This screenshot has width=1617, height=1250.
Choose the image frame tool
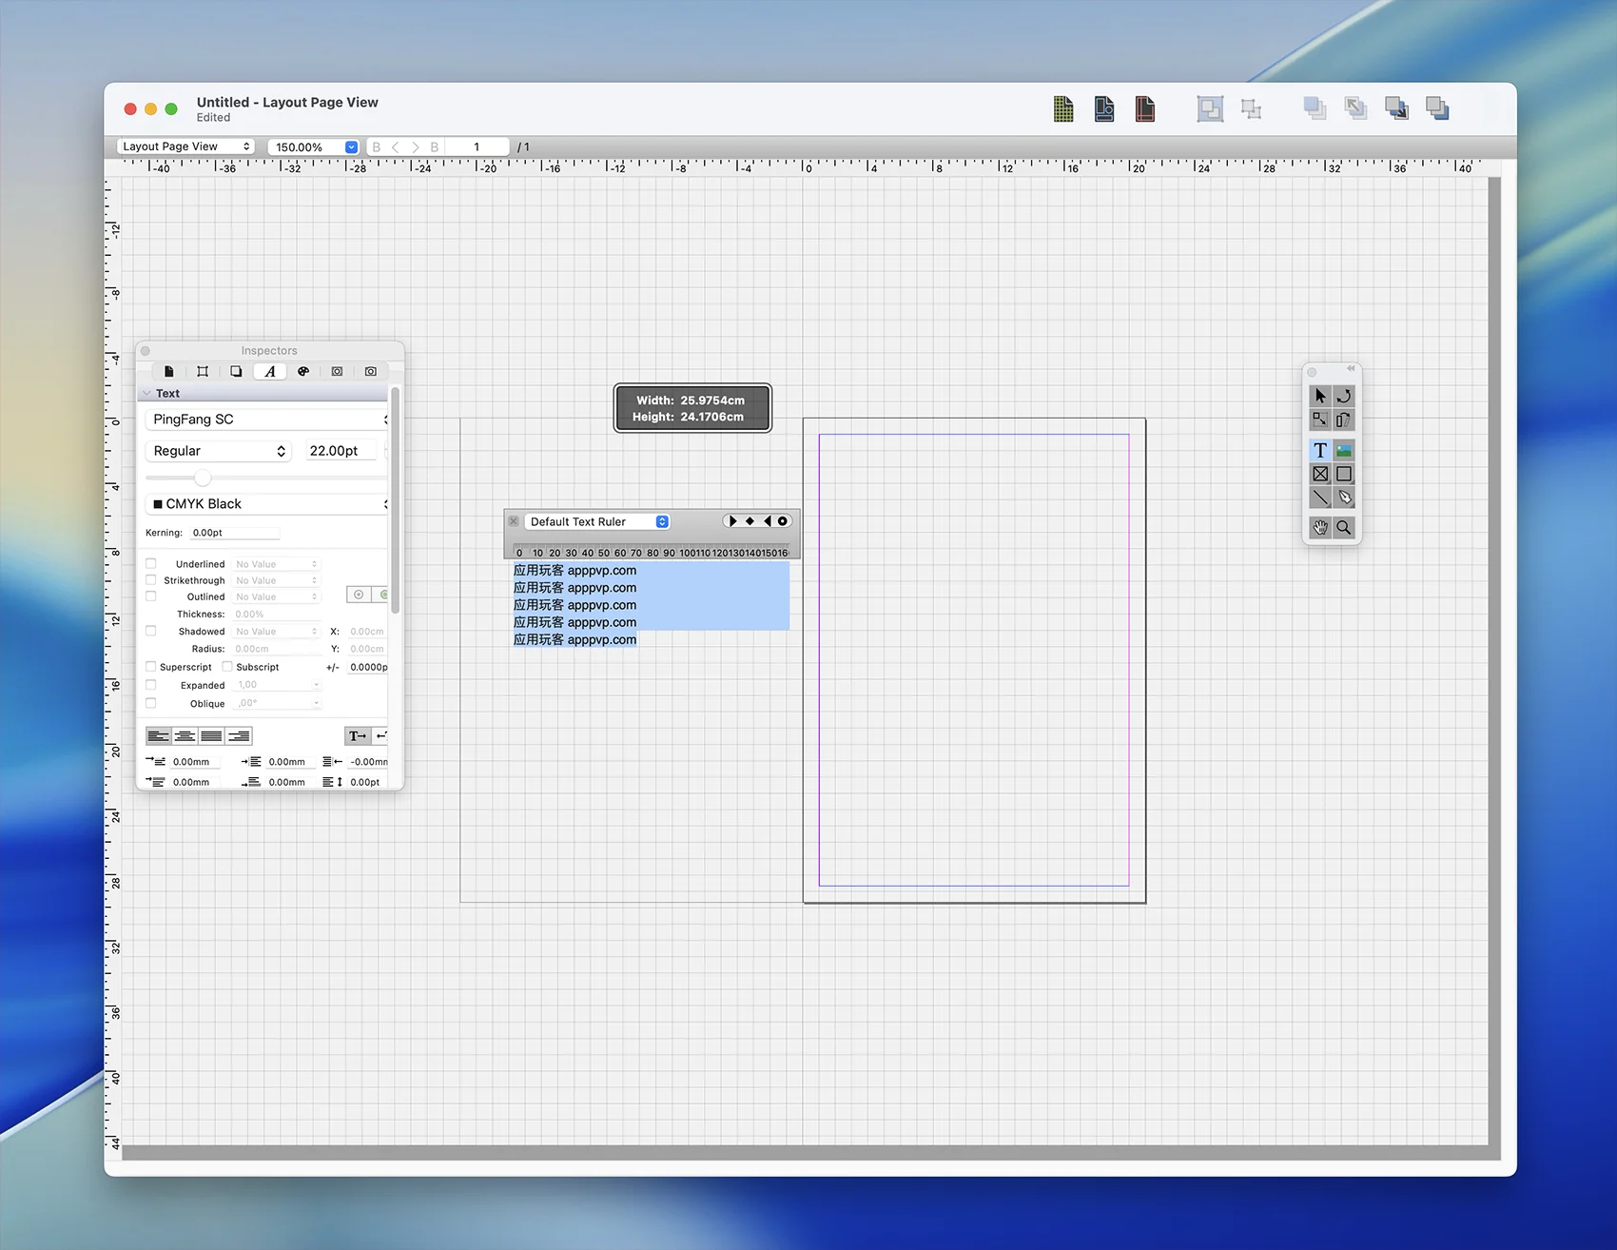[x=1344, y=451]
